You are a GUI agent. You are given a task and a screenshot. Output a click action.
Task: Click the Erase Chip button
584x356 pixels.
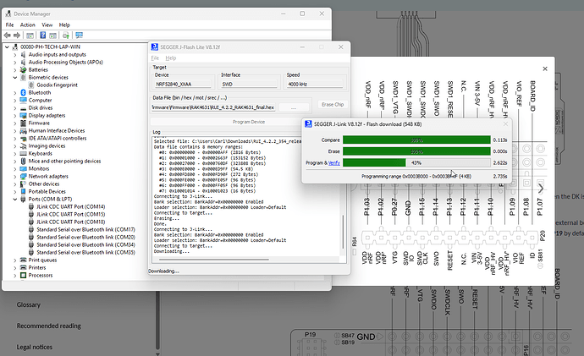pyautogui.click(x=333, y=103)
